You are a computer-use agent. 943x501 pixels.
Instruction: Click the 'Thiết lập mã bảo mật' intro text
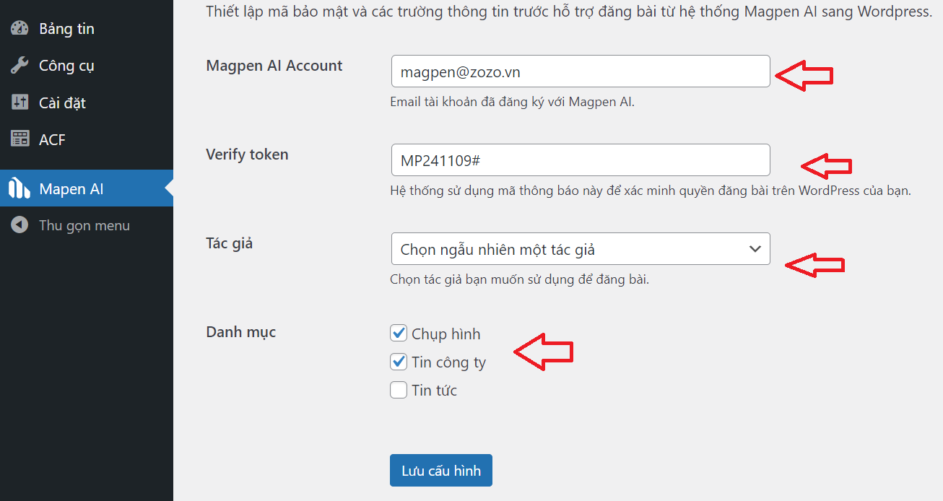pyautogui.click(x=569, y=12)
